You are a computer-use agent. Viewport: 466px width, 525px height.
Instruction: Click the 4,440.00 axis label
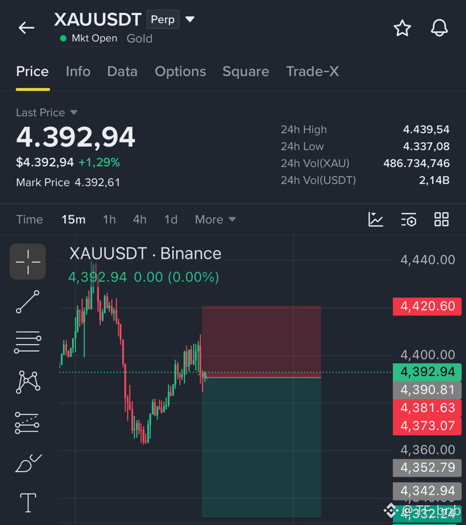pos(428,260)
